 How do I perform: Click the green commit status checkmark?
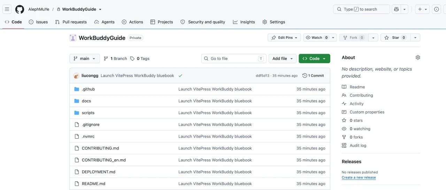click(x=180, y=76)
